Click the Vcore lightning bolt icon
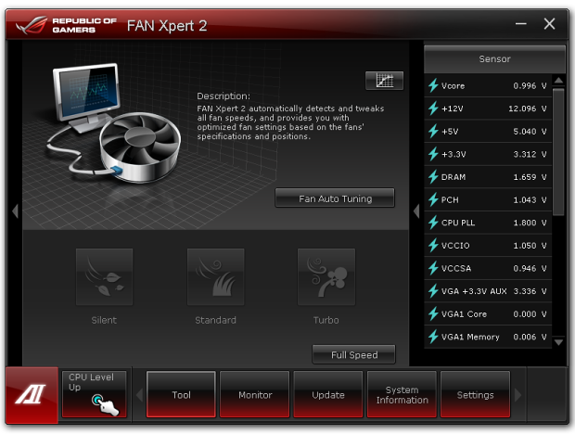The width and height of the screenshot is (575, 434). tap(433, 85)
